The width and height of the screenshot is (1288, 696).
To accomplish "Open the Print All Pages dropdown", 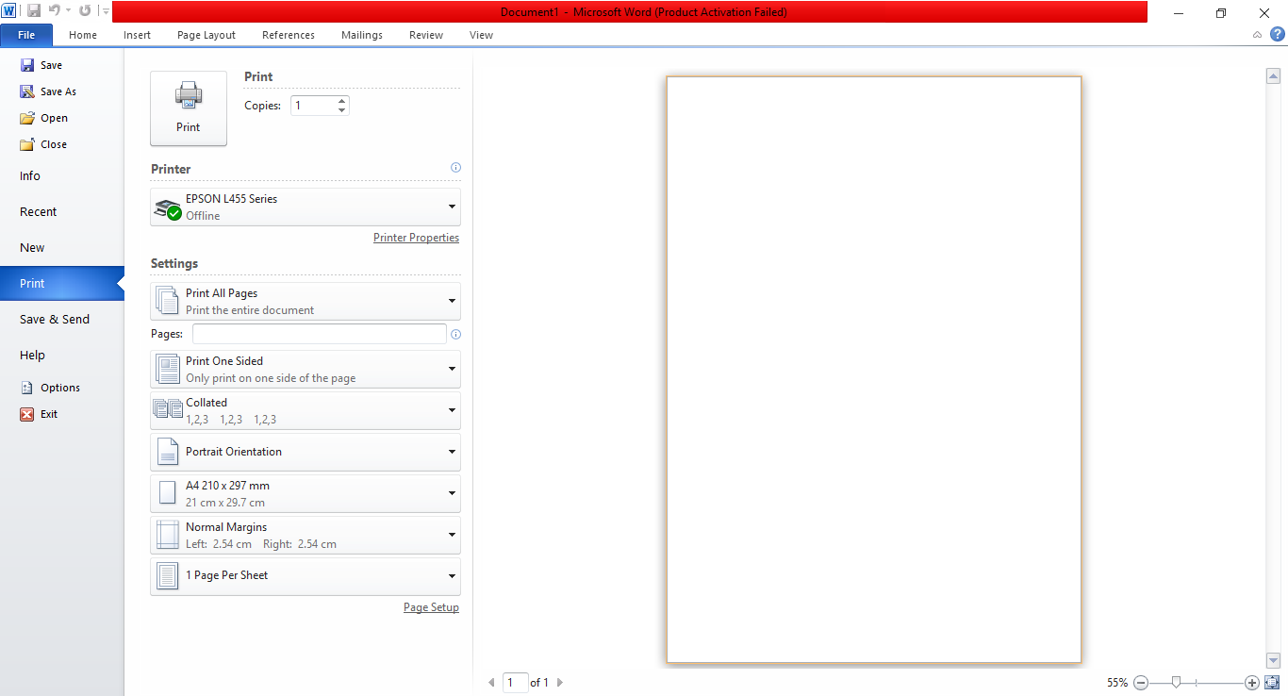I will (x=305, y=302).
